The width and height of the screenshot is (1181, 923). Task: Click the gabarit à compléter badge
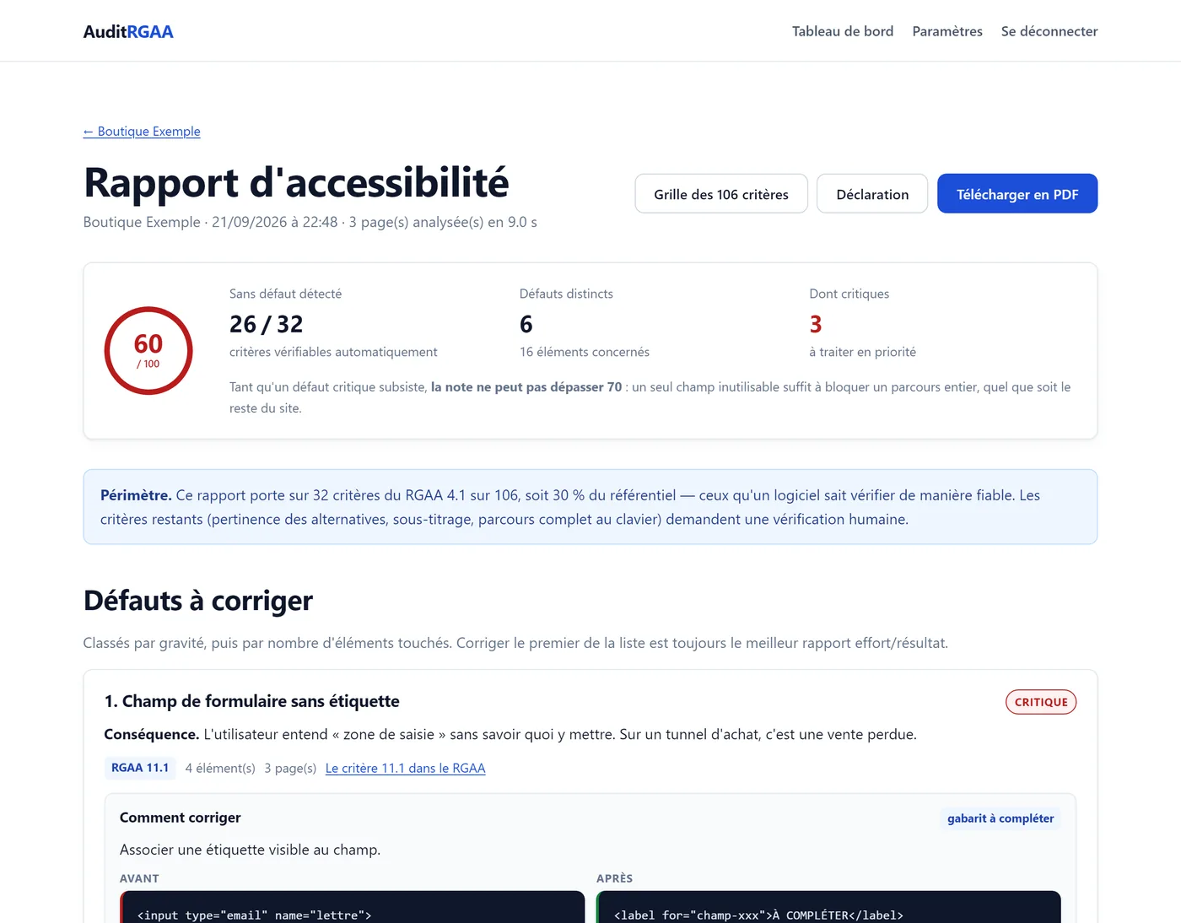pyautogui.click(x=1000, y=818)
